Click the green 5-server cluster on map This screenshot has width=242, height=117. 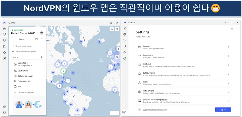tap(63, 71)
